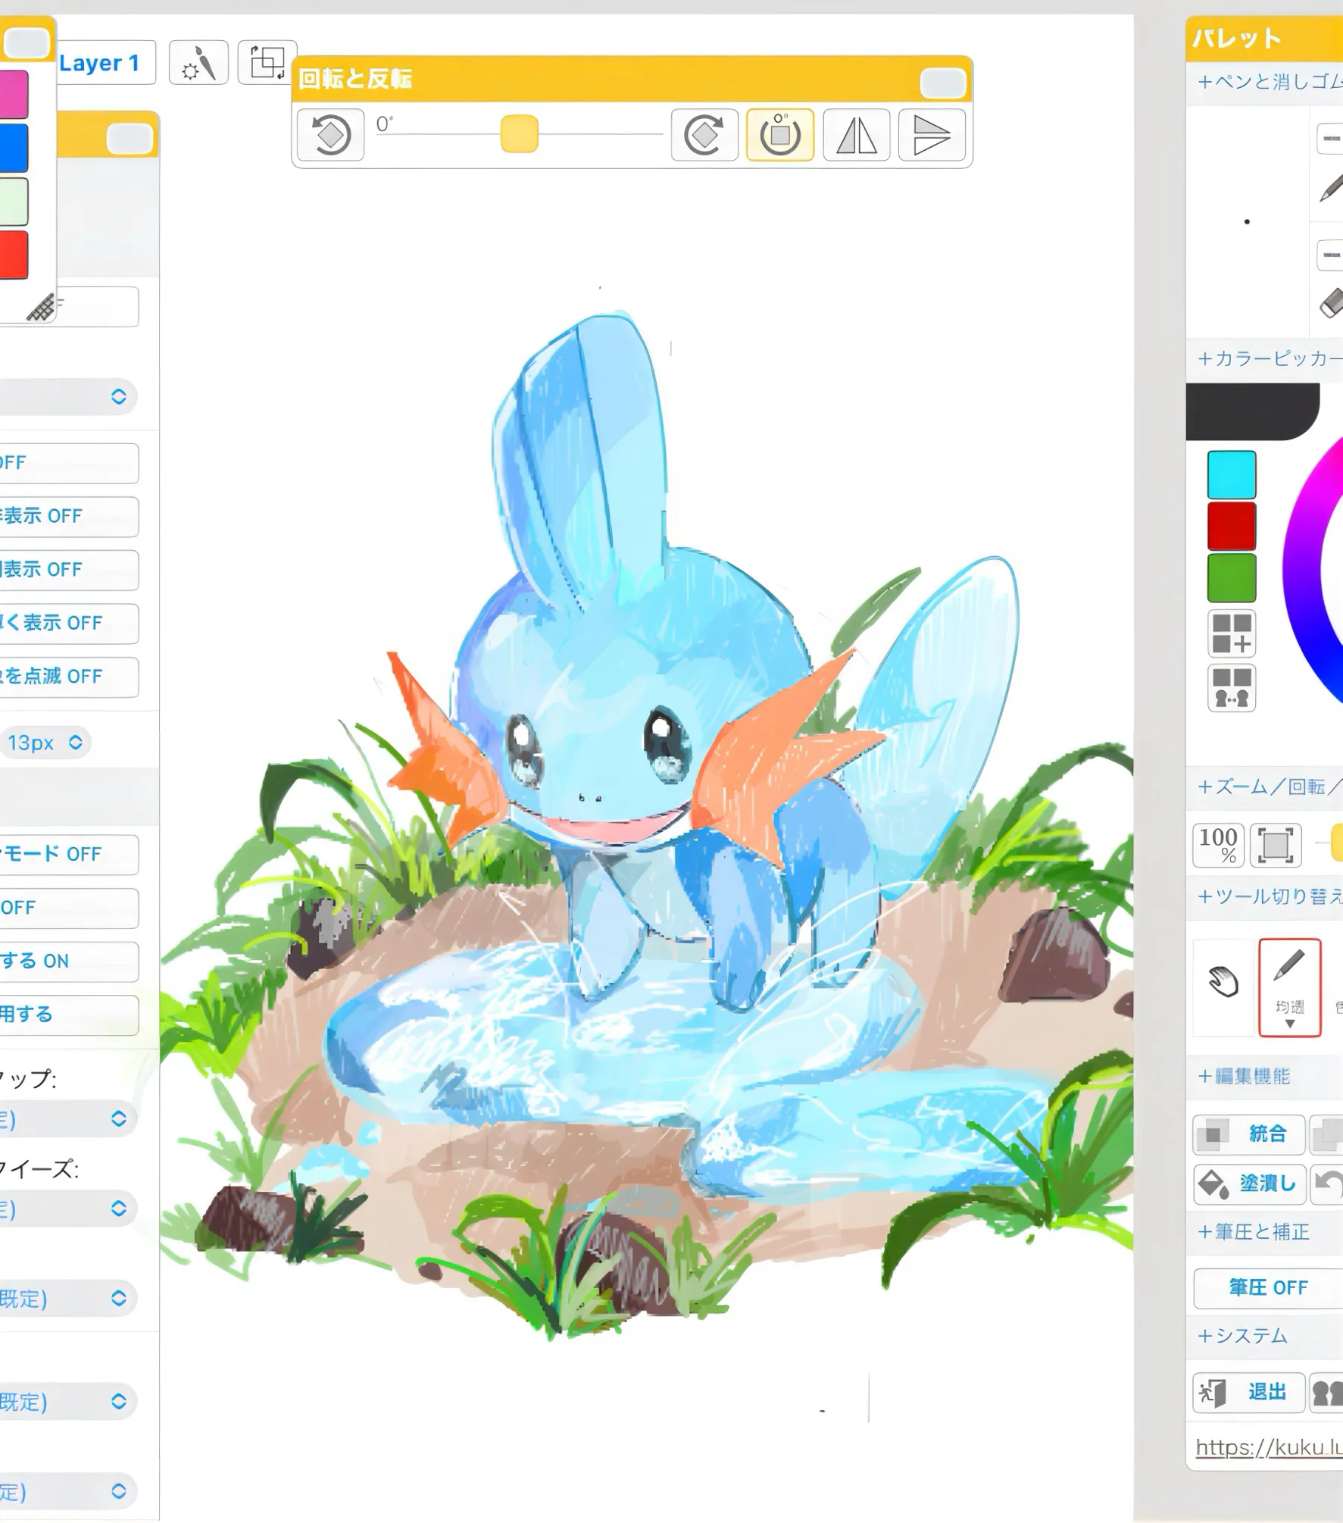The image size is (1343, 1523).
Task: Expand the ズーム／回転 section
Action: click(1270, 787)
